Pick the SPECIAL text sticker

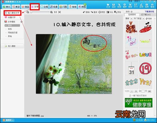pos(132,27)
